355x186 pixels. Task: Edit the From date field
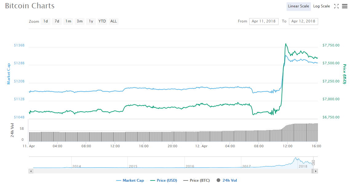264,21
